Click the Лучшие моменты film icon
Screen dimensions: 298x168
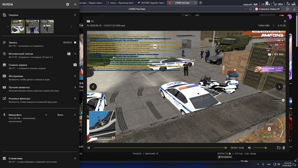pyautogui.click(x=4, y=87)
